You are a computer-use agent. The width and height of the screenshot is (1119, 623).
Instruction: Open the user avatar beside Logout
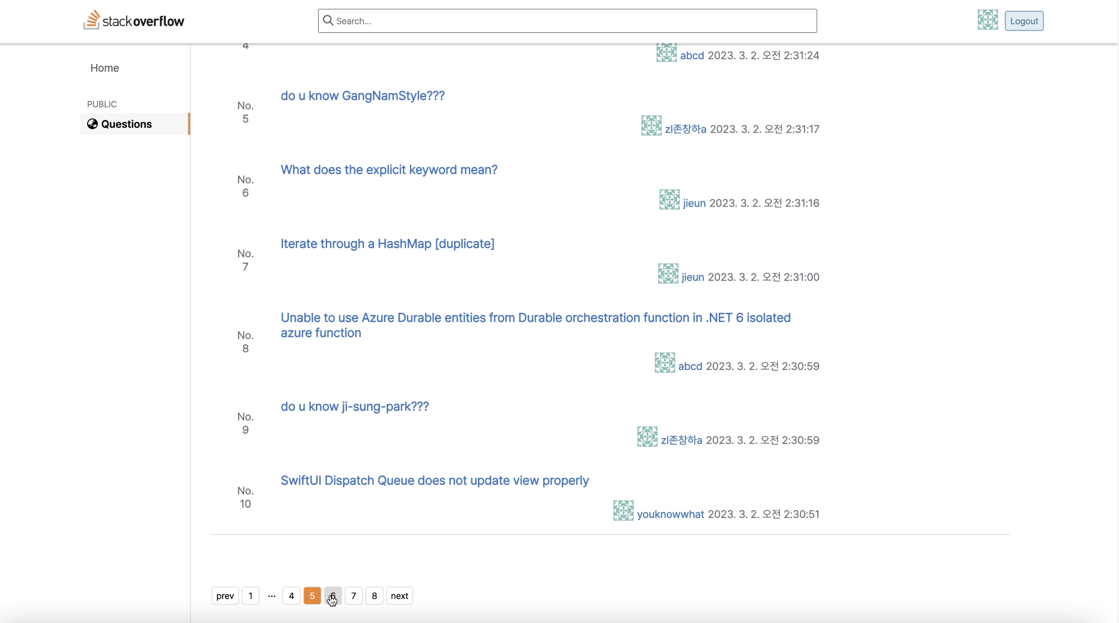point(987,20)
